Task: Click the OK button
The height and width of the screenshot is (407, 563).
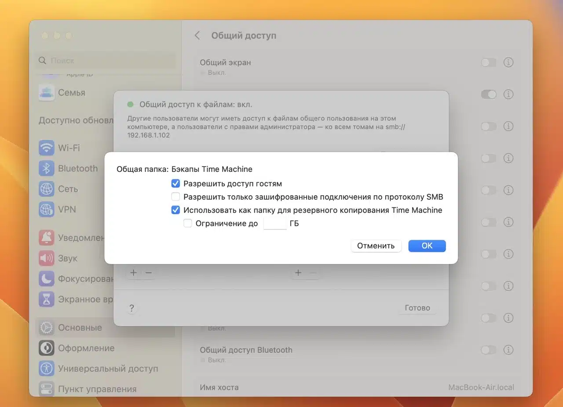Action: [427, 246]
